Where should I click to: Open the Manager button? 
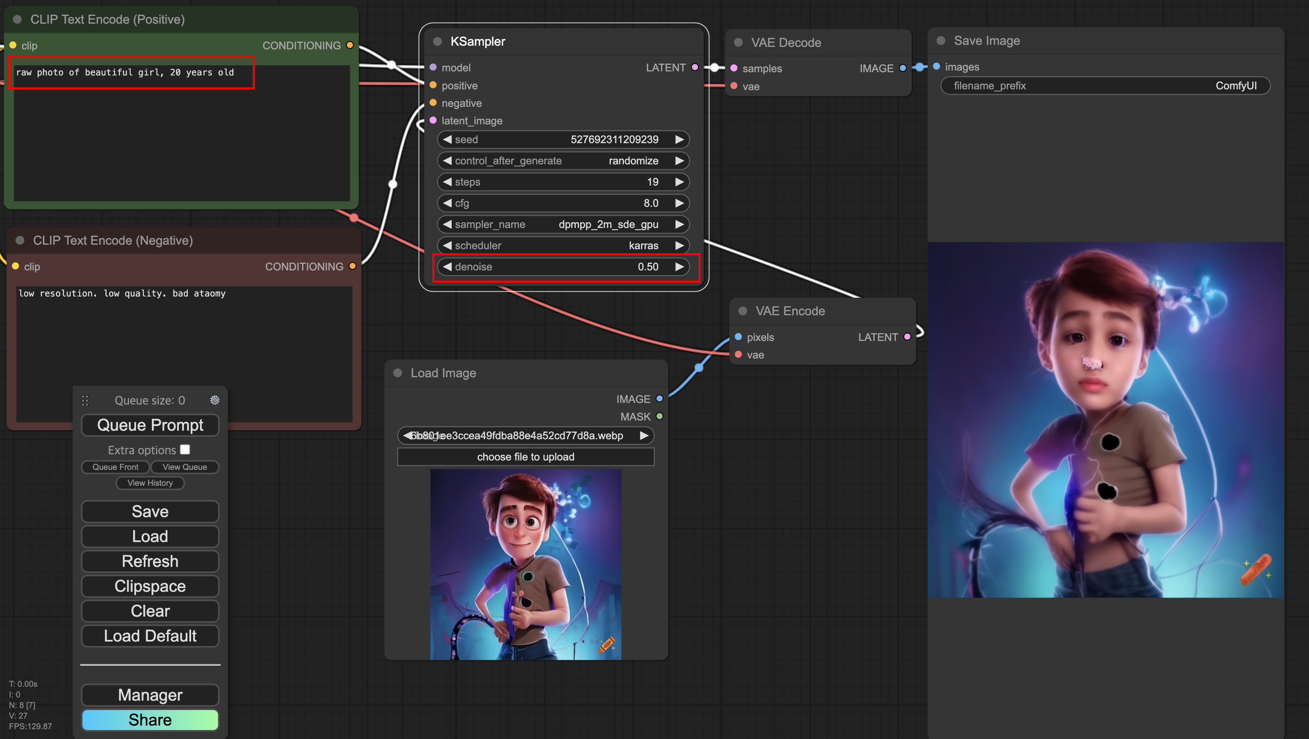pos(150,694)
